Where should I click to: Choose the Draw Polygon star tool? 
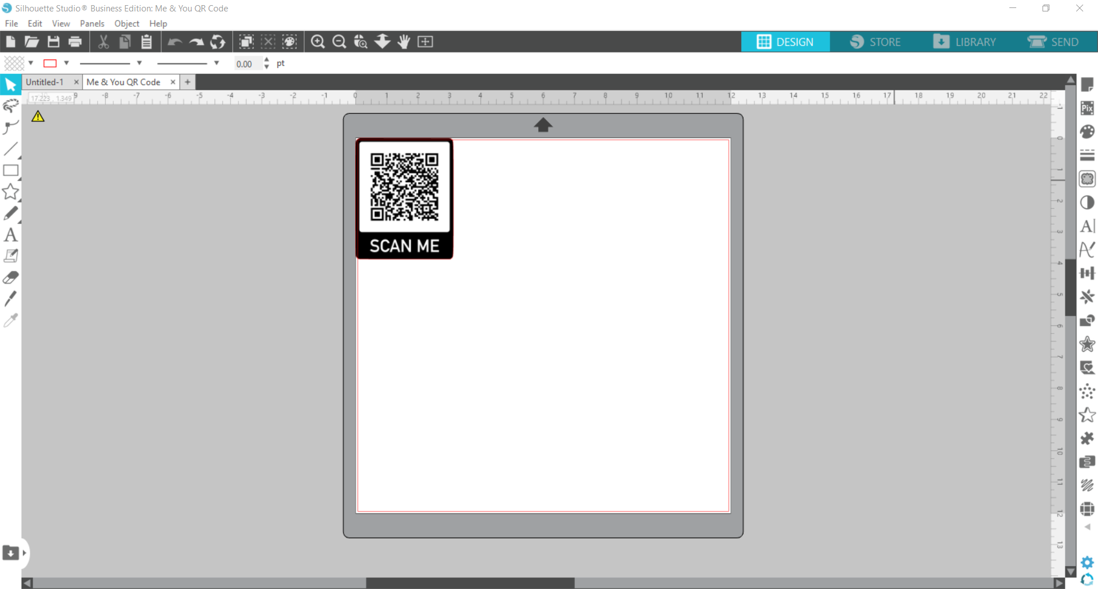click(x=10, y=192)
